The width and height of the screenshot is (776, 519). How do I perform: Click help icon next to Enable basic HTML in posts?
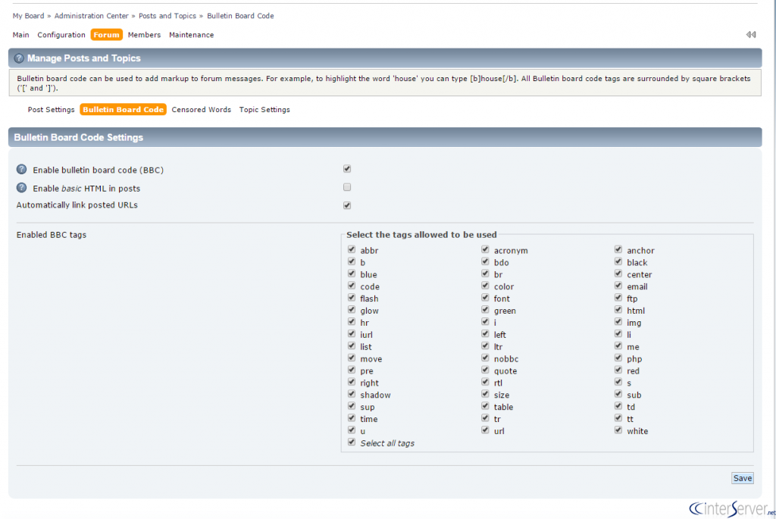coord(22,188)
